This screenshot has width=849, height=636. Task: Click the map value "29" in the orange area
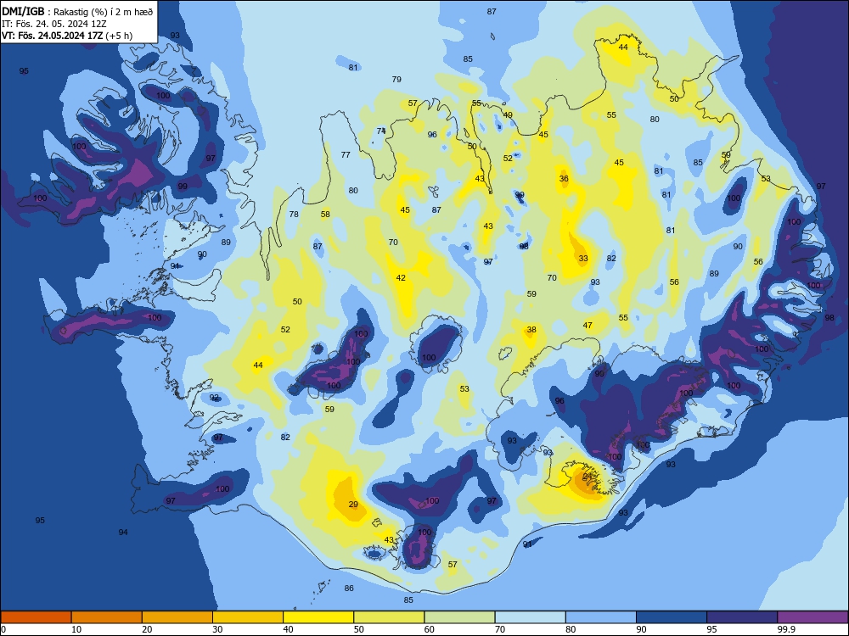(353, 505)
